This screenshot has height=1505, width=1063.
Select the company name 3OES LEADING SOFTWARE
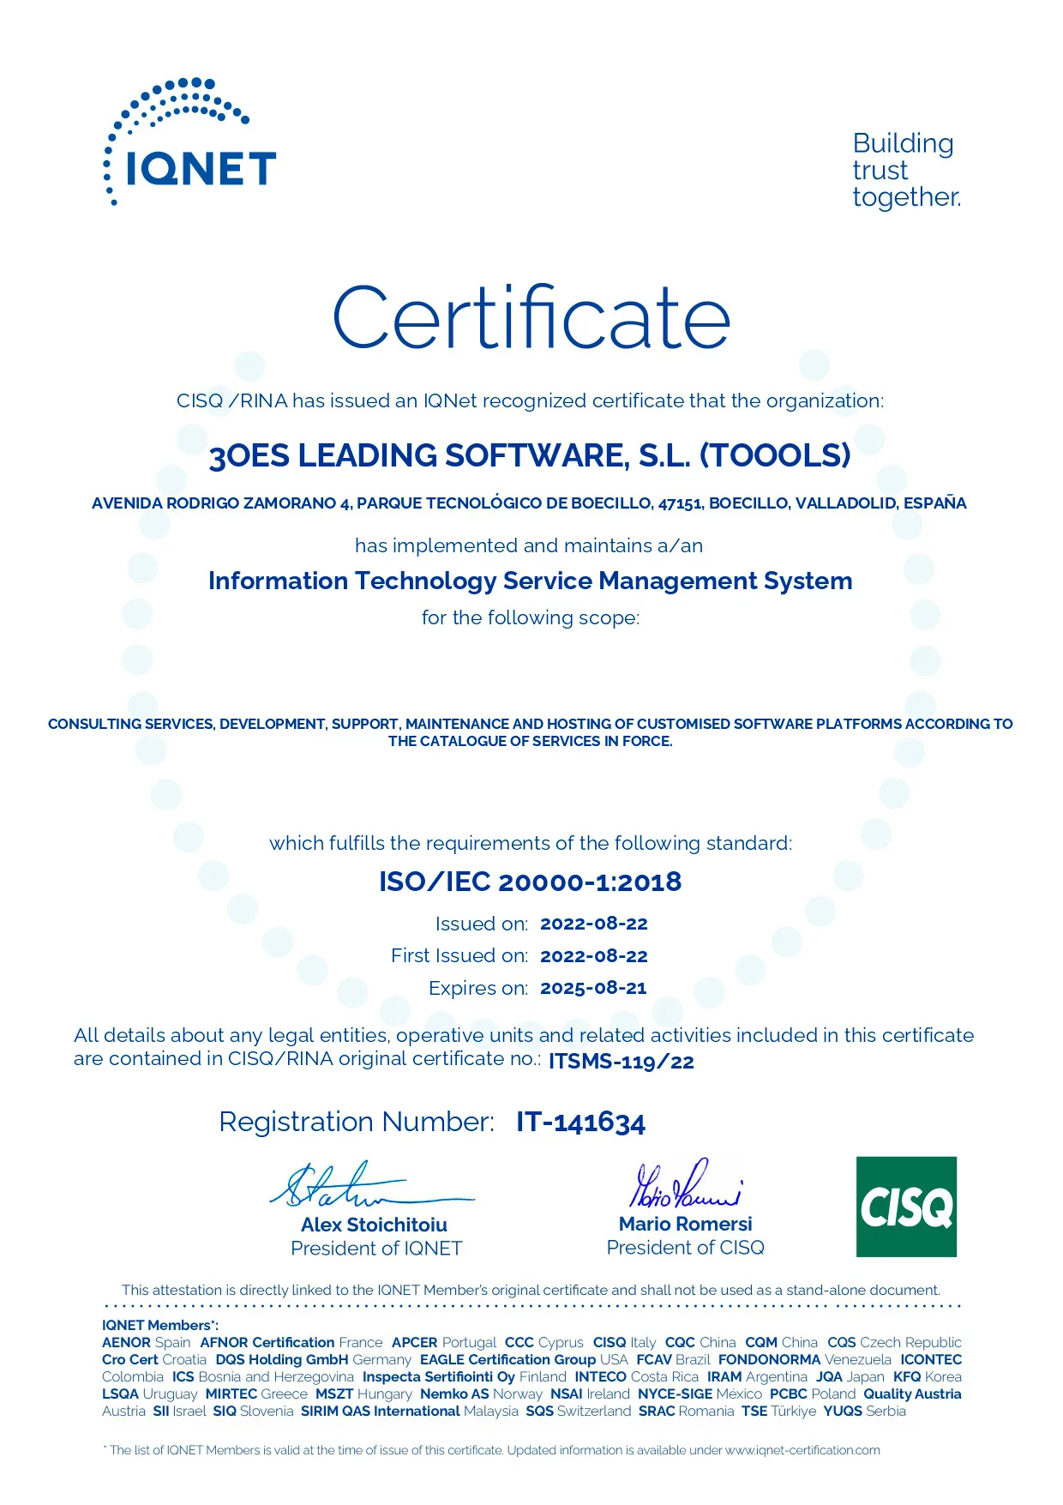point(530,455)
